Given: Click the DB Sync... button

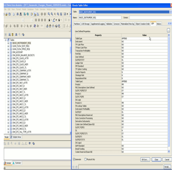Looking at the screenshot, I should (x=145, y=159).
